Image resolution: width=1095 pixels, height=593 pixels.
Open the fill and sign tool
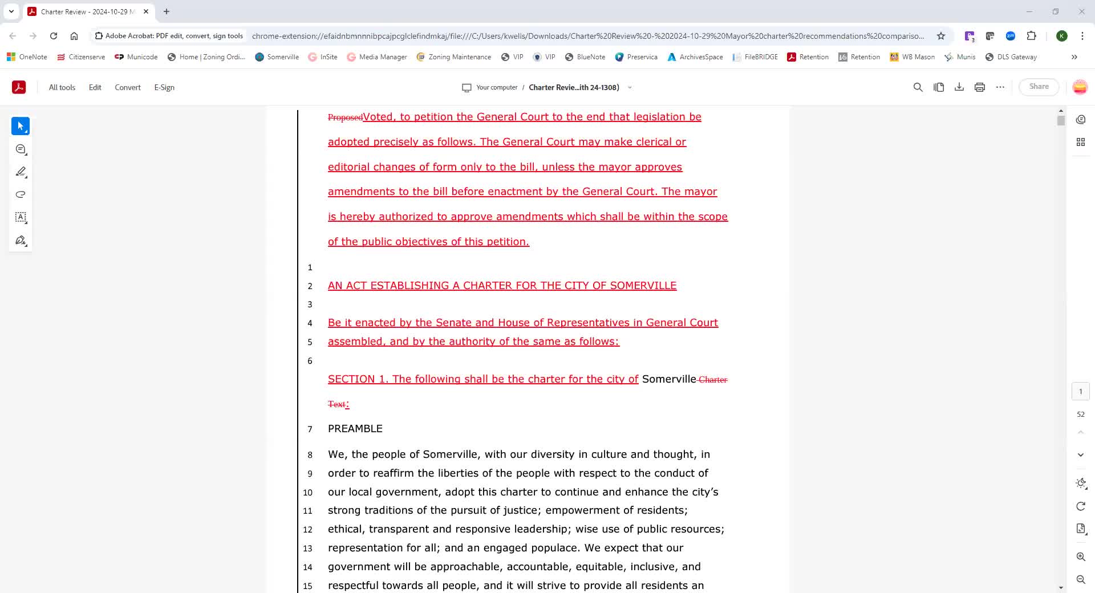[x=21, y=240]
